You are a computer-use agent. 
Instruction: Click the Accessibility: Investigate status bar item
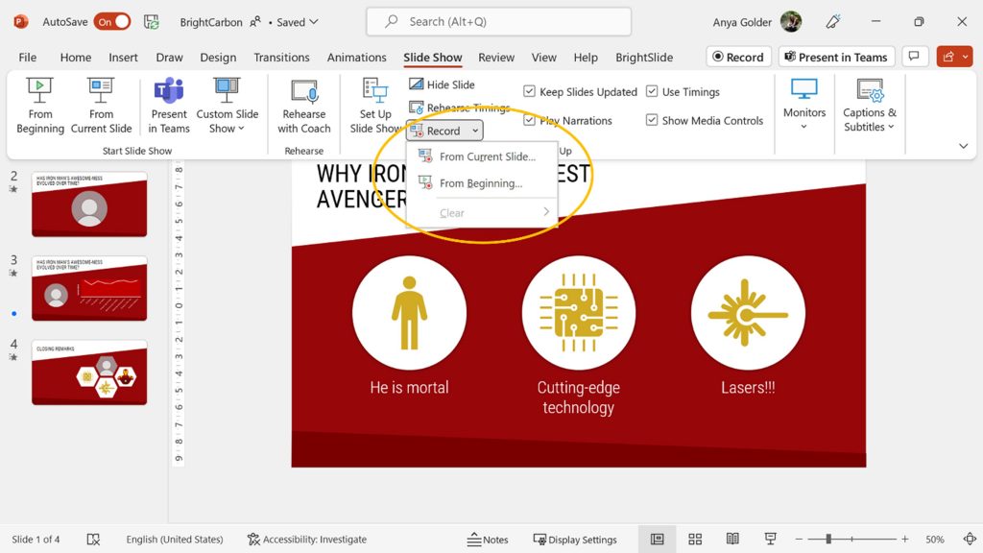tap(306, 540)
